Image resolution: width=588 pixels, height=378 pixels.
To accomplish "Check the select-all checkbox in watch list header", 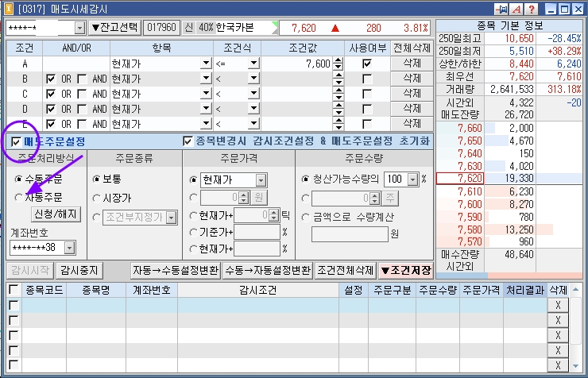I will pyautogui.click(x=14, y=290).
